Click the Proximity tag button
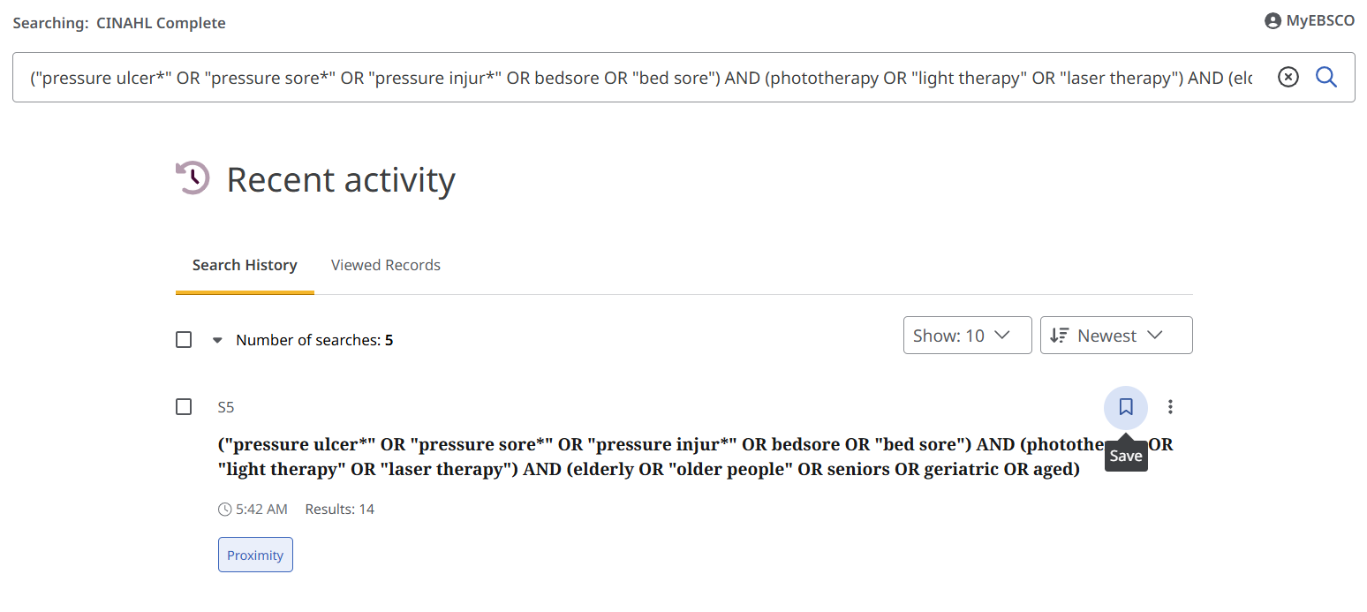The width and height of the screenshot is (1367, 612). point(255,555)
